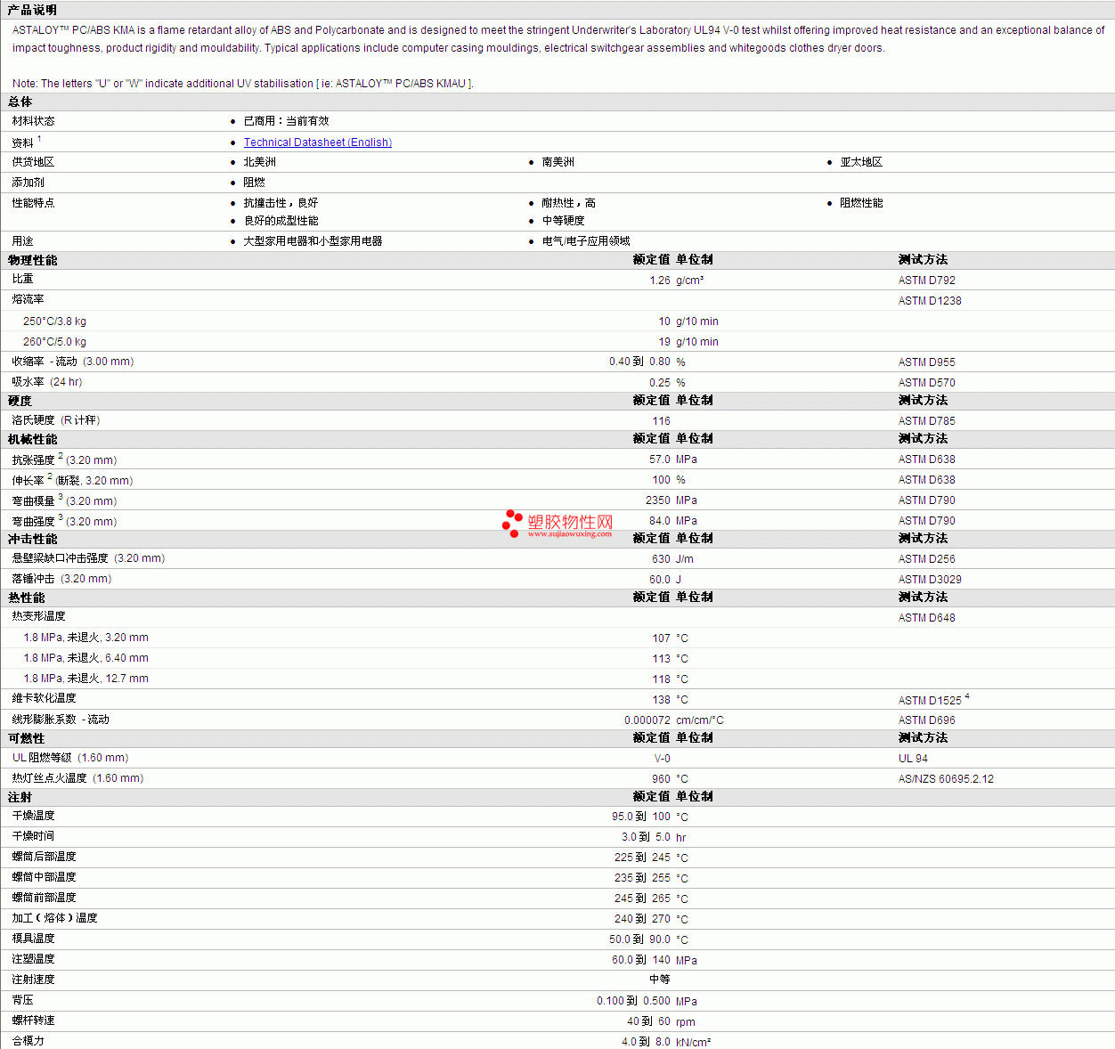Click the ASTM D648 test method
Viewport: 1115px width, 1049px height.
926,618
